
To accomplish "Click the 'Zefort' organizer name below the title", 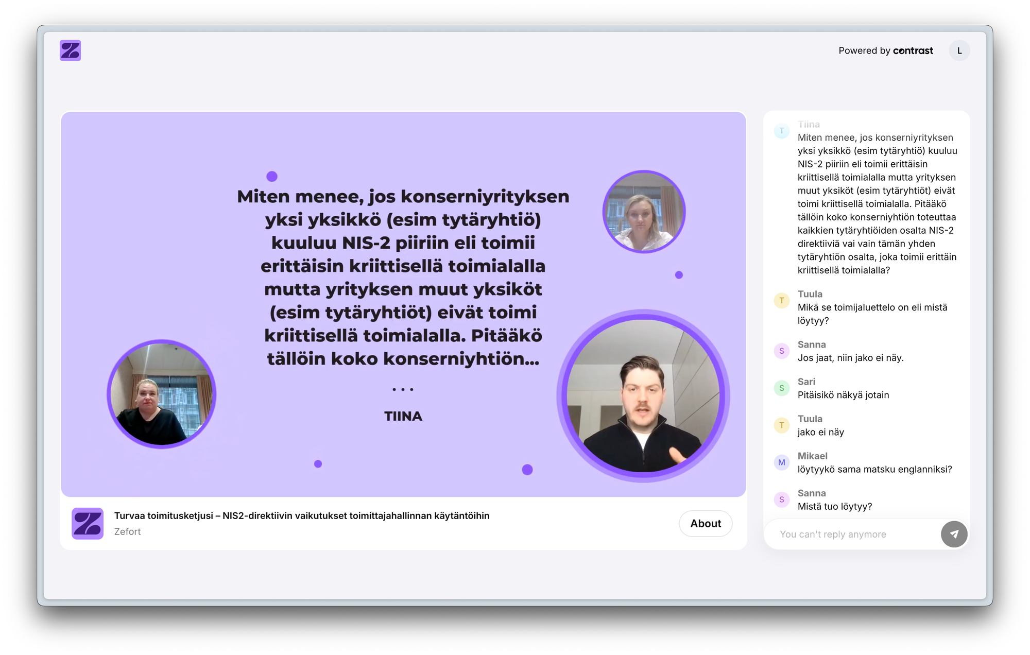I will coord(127,531).
